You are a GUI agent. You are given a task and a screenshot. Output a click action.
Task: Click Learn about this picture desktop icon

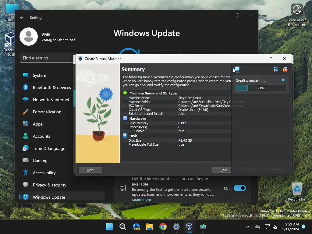tap(297, 15)
